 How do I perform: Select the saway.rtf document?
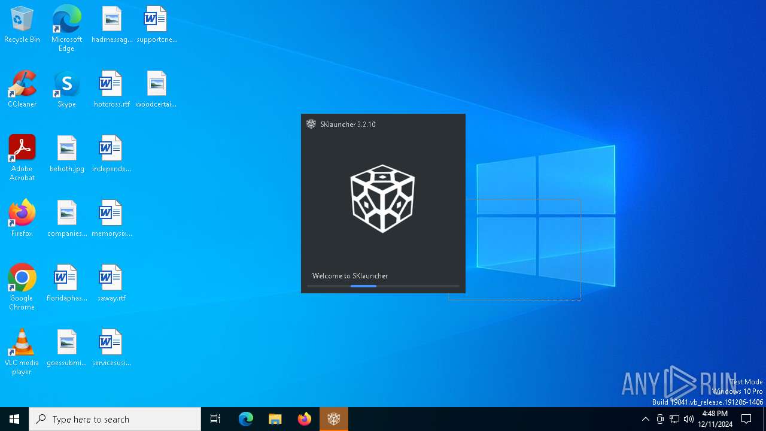pos(111,283)
